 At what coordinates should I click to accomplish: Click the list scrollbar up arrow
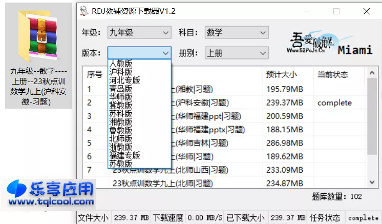[372, 73]
